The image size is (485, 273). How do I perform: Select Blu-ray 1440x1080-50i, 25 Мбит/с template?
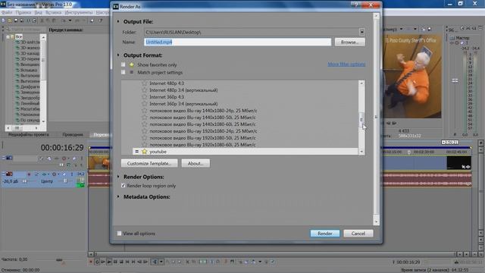point(202,118)
